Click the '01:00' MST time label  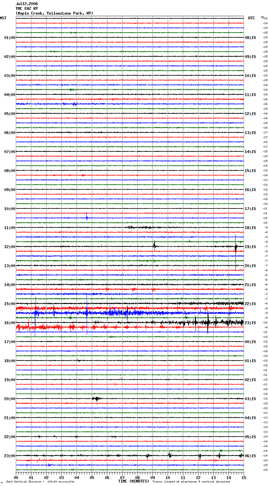10,38
